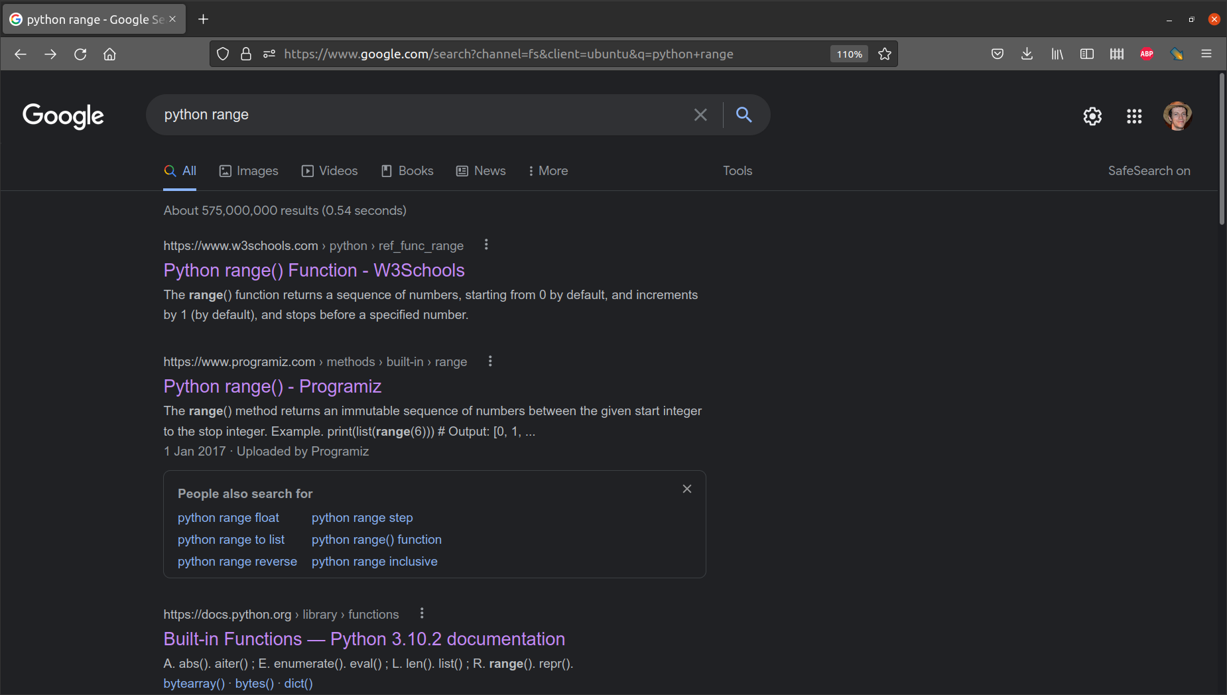This screenshot has width=1227, height=695.
Task: Close the python range tab
Action: pyautogui.click(x=172, y=19)
